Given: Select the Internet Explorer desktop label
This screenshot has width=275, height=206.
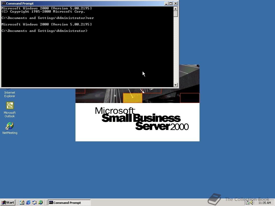Looking at the screenshot, I should point(10,94).
